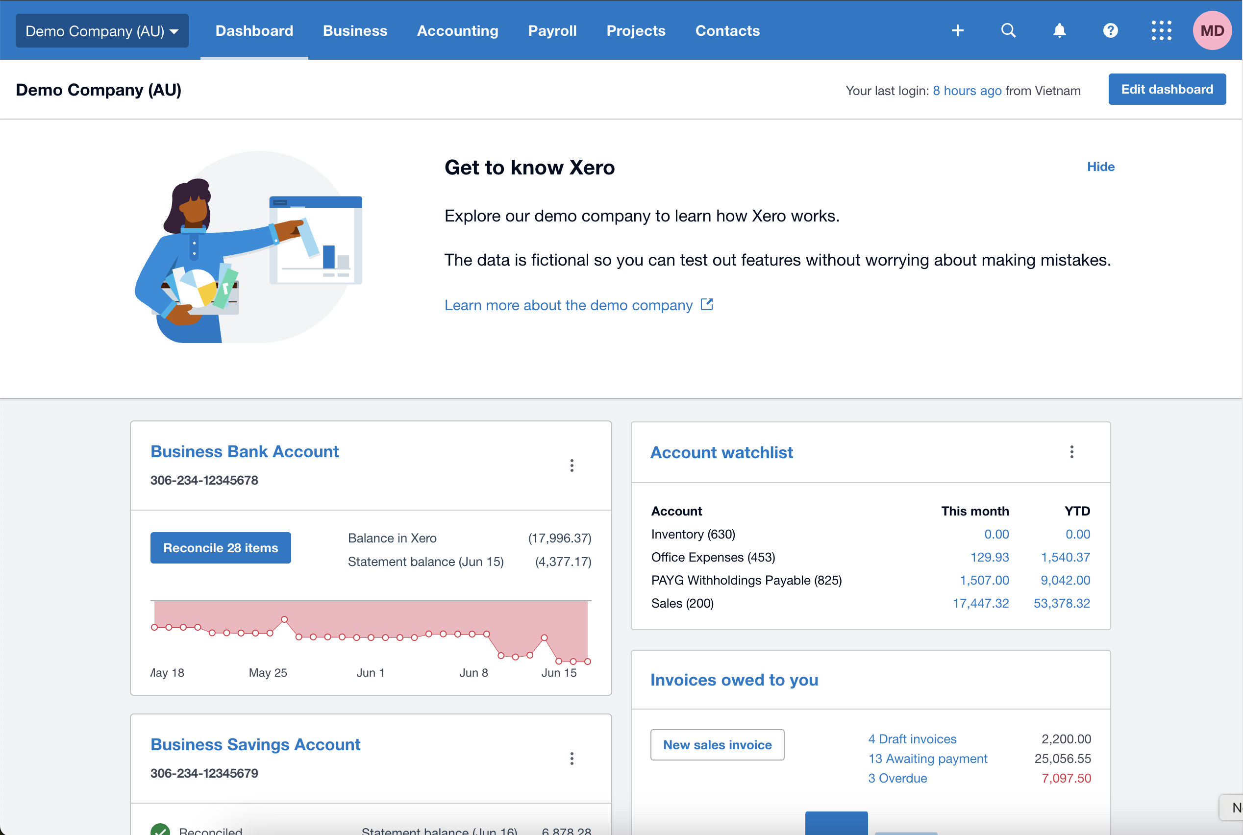
Task: Click Inventory this month value 0.00
Action: [x=996, y=534]
